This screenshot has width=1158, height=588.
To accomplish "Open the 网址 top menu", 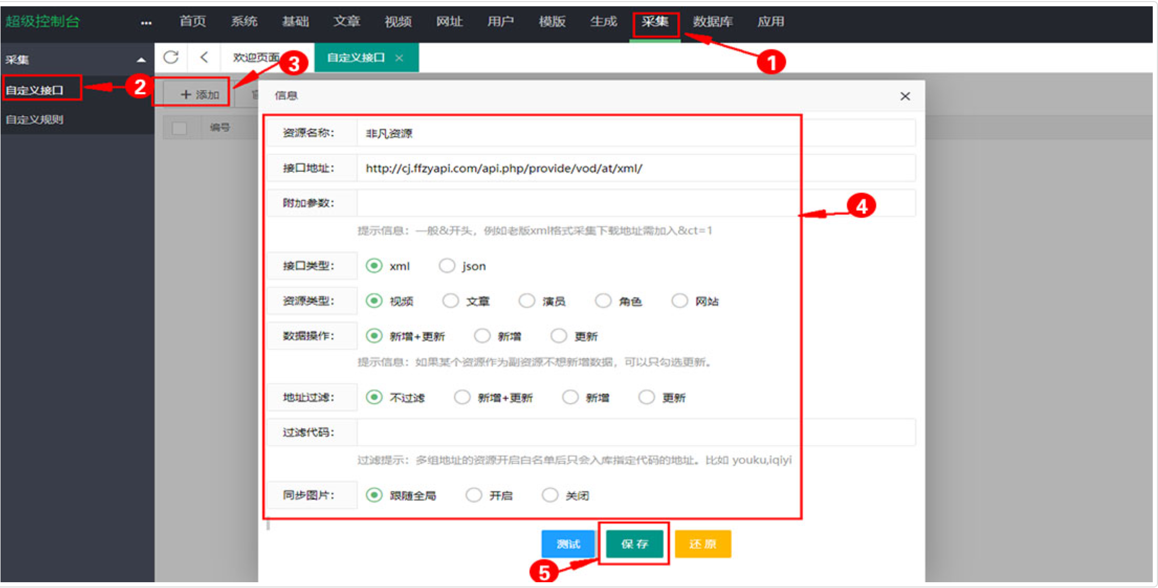I will coord(450,22).
